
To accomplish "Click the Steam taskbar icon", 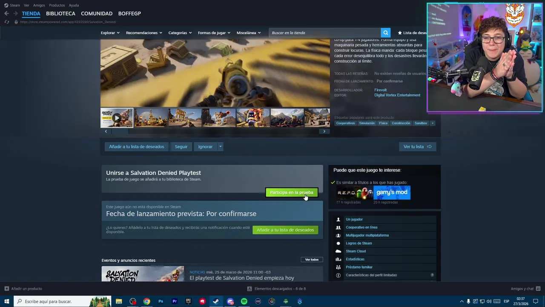I will (x=216, y=301).
